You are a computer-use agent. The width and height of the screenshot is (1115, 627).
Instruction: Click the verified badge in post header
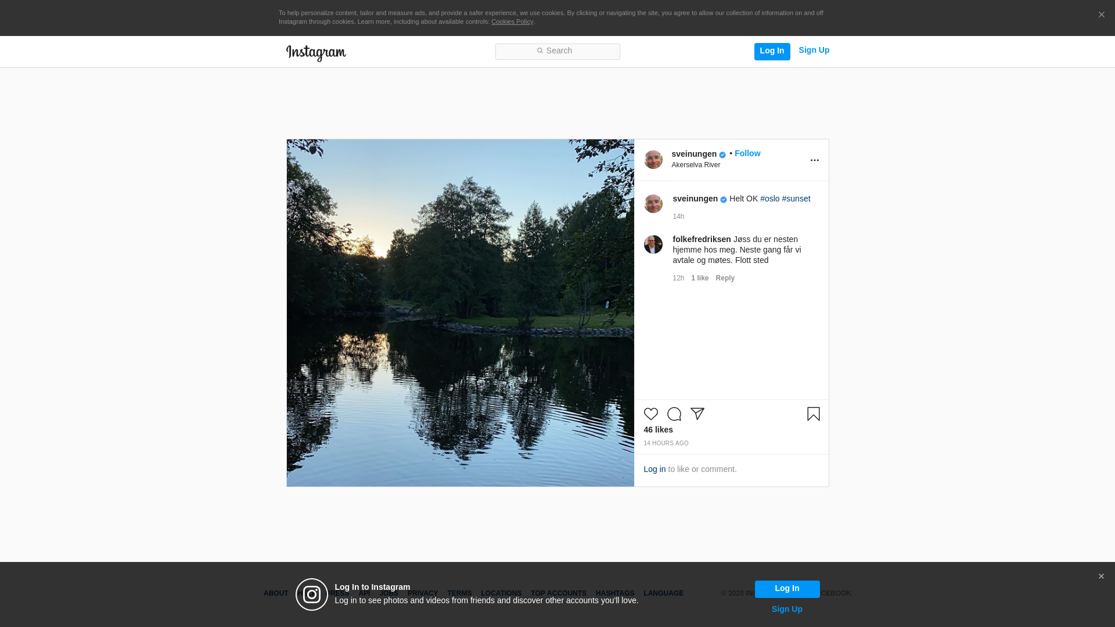click(x=722, y=155)
